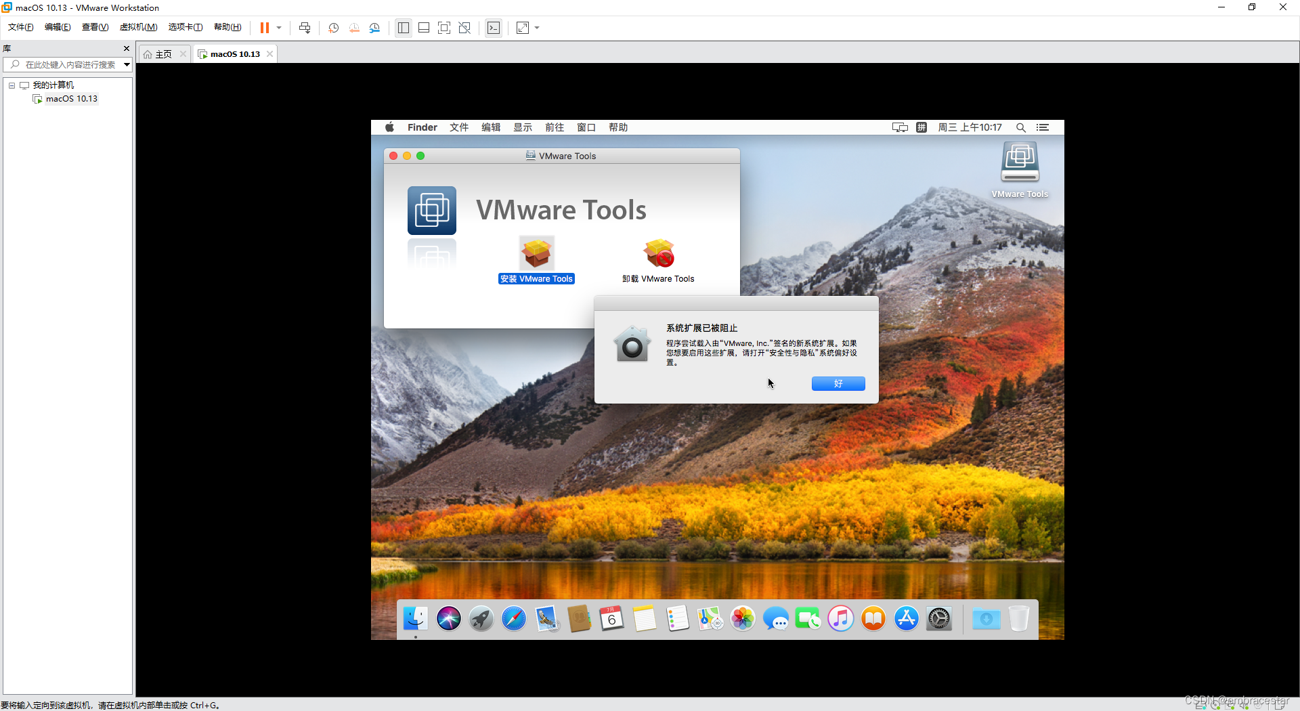Open the VMware 帮助(H) menu
The width and height of the screenshot is (1300, 711).
(227, 27)
